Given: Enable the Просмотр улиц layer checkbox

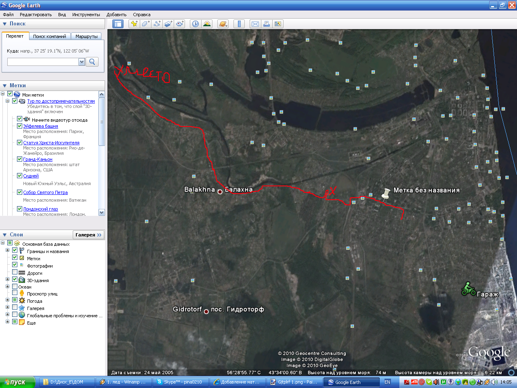Looking at the screenshot, I should (x=15, y=293).
